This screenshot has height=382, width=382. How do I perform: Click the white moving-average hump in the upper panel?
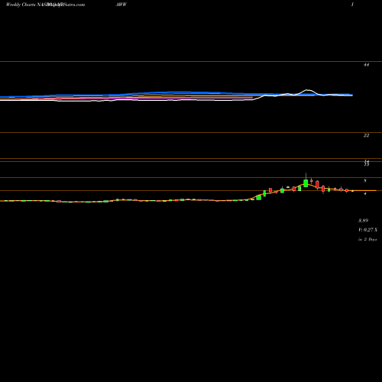click(x=308, y=91)
